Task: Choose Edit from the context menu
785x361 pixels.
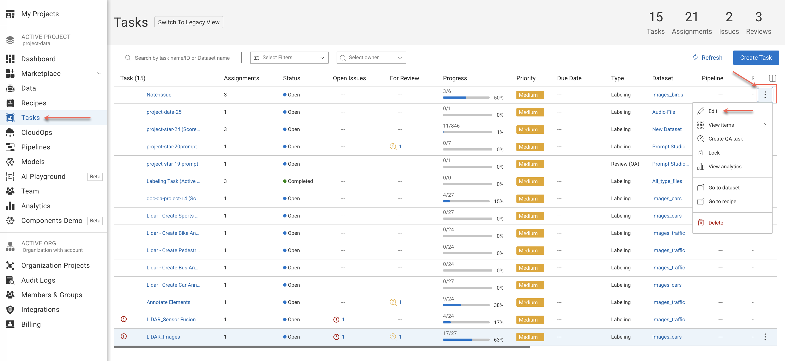Action: (732, 111)
